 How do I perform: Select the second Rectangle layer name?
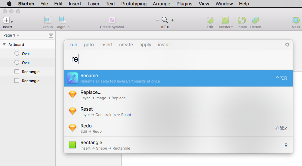(x=31, y=81)
